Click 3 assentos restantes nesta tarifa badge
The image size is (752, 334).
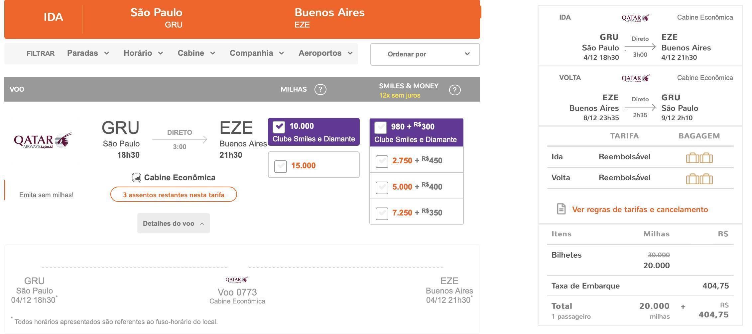174,195
